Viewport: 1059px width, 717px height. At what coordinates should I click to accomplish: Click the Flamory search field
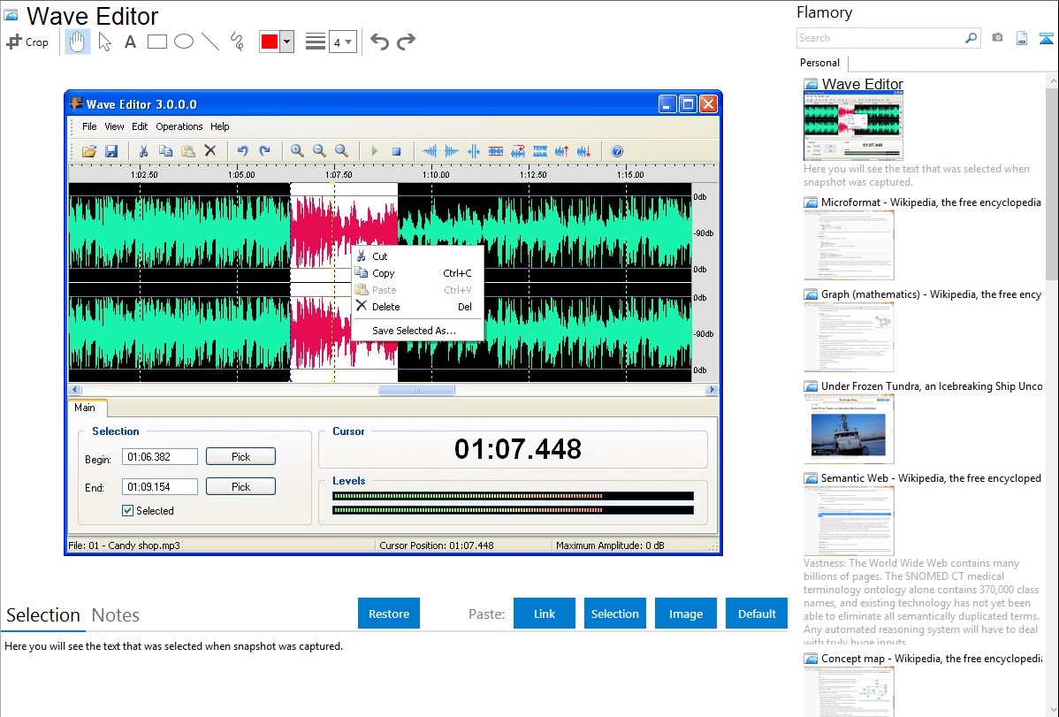881,38
